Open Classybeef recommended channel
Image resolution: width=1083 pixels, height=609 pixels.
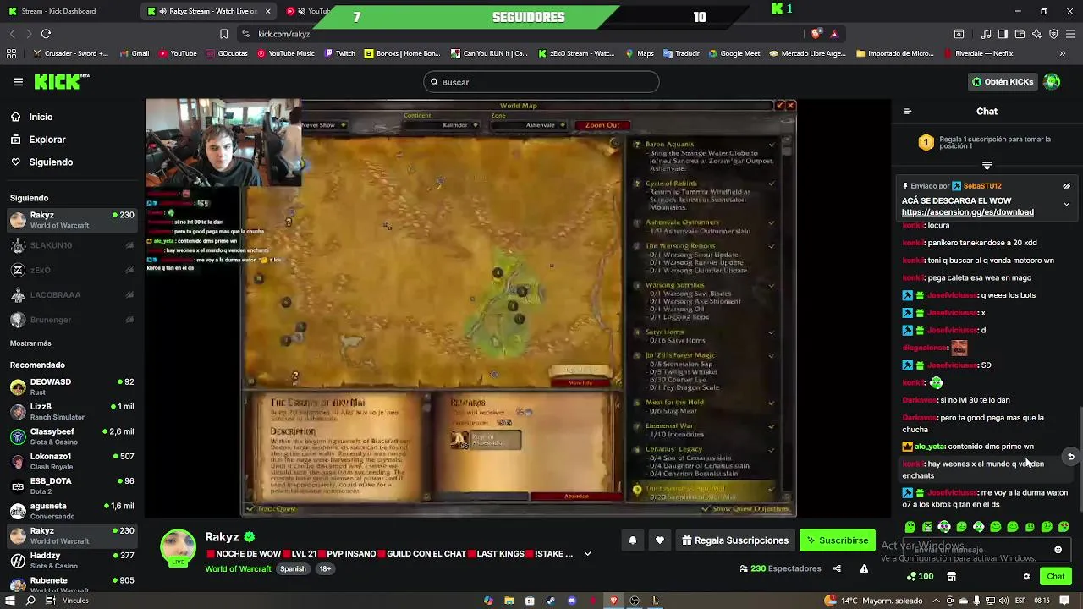tap(71, 436)
